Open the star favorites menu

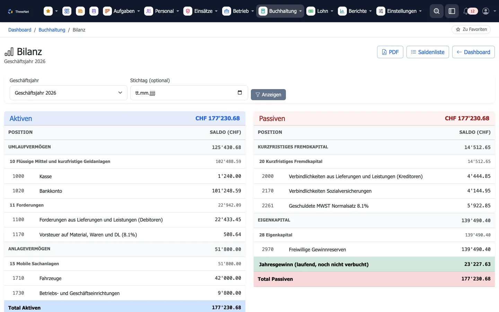pyautogui.click(x=51, y=11)
